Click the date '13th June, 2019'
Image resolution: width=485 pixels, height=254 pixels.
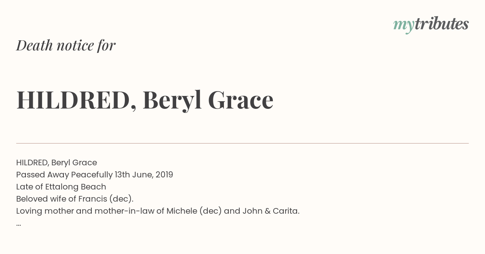pos(144,175)
